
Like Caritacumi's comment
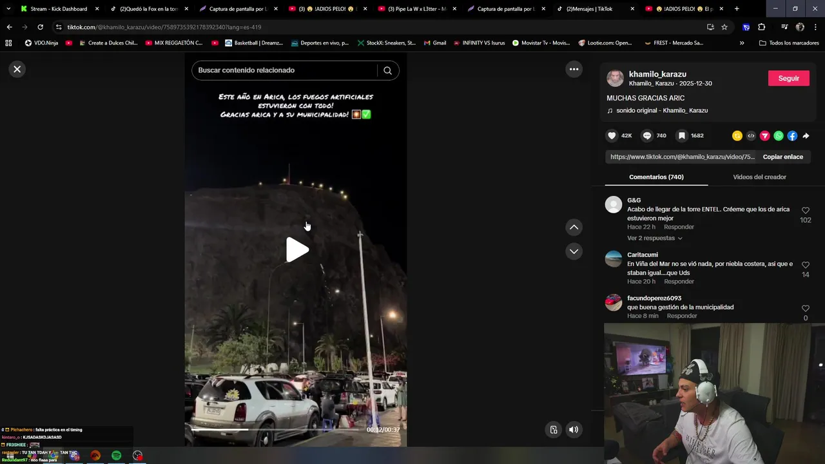point(806,265)
